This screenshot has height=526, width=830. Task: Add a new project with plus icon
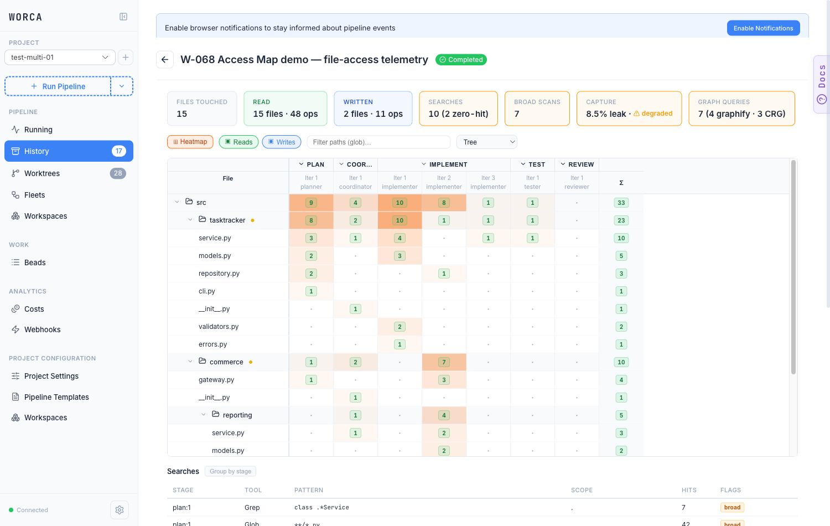coord(126,57)
